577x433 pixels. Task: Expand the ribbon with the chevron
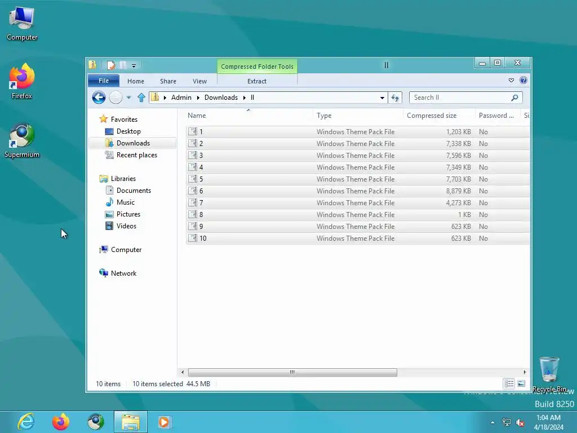[511, 80]
